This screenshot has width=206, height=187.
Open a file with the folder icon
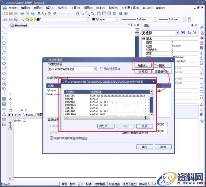tap(11, 13)
